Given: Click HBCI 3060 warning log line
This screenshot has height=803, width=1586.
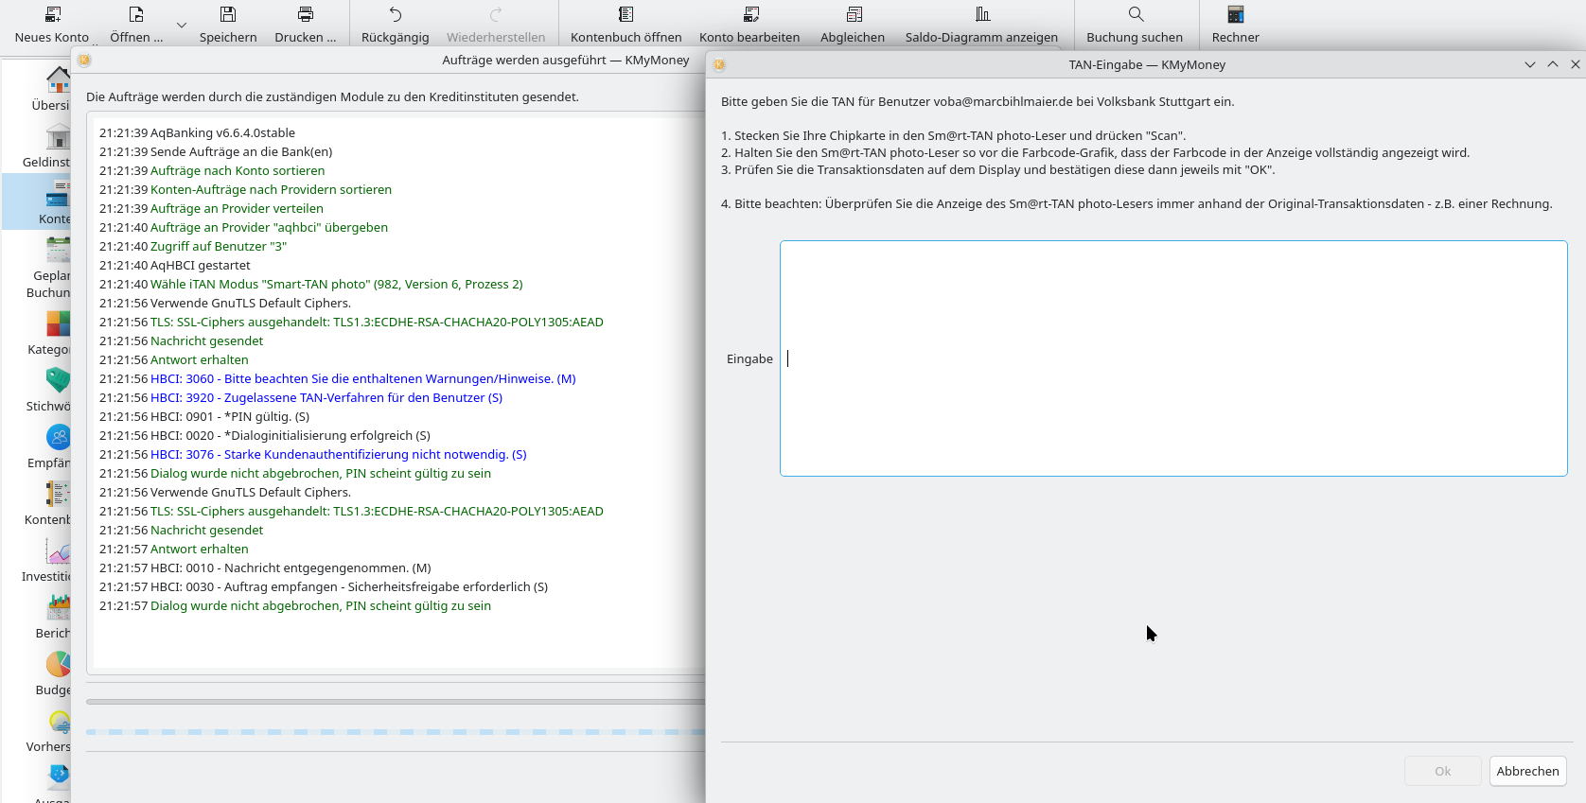Looking at the screenshot, I should coord(362,379).
